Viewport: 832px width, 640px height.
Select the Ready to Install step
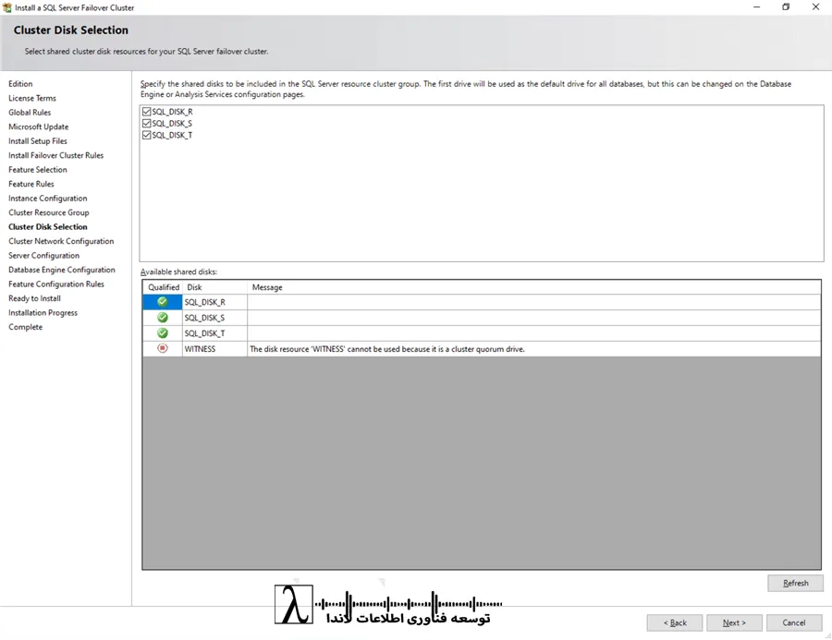coord(34,298)
